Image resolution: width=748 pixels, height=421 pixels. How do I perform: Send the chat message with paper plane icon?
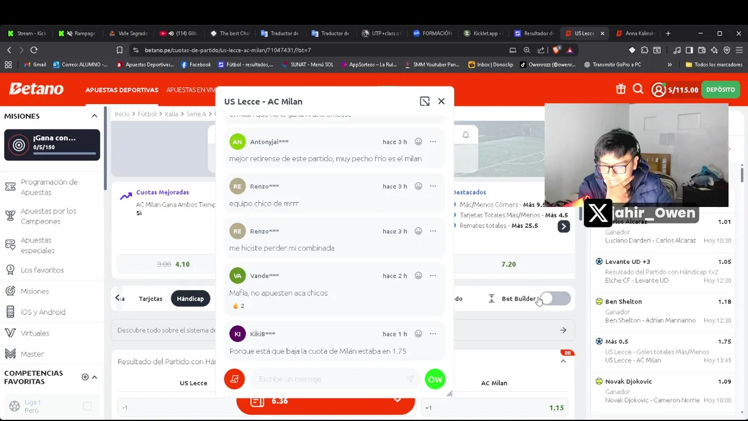410,379
